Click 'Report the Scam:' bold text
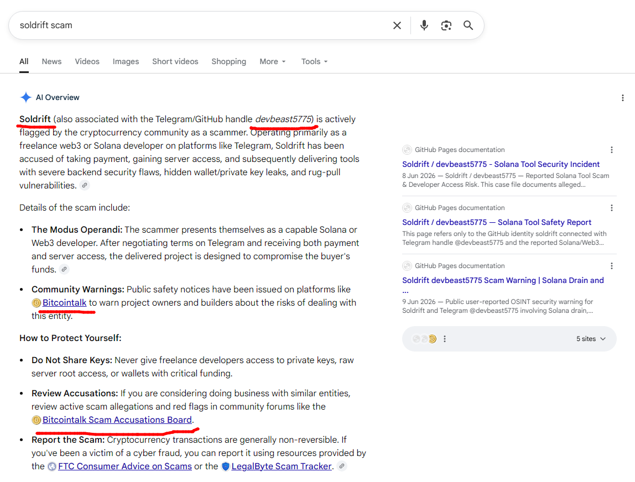 point(68,440)
